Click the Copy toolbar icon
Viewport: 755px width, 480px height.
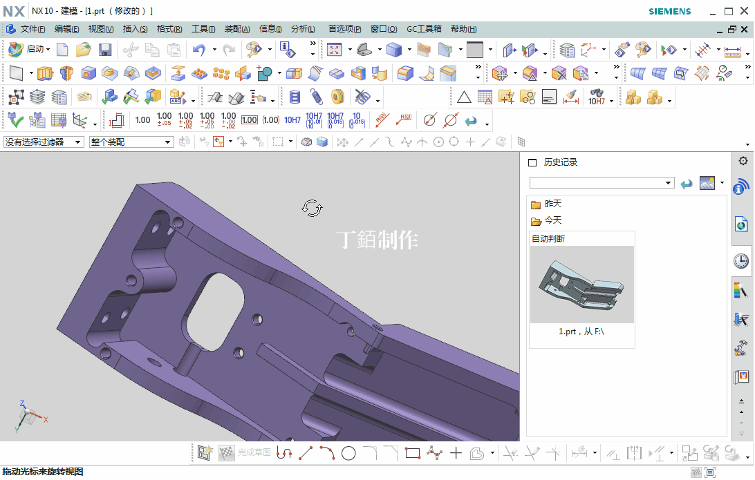pyautogui.click(x=153, y=50)
